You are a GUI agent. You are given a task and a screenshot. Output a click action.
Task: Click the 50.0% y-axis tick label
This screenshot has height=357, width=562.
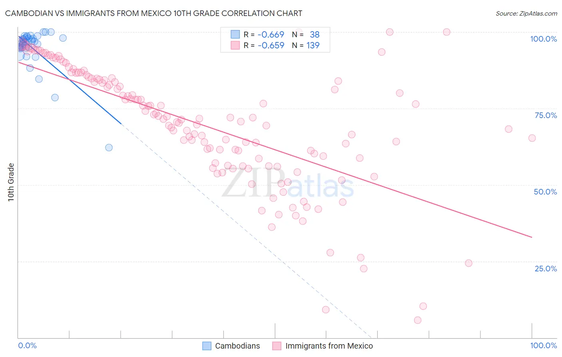(545, 192)
